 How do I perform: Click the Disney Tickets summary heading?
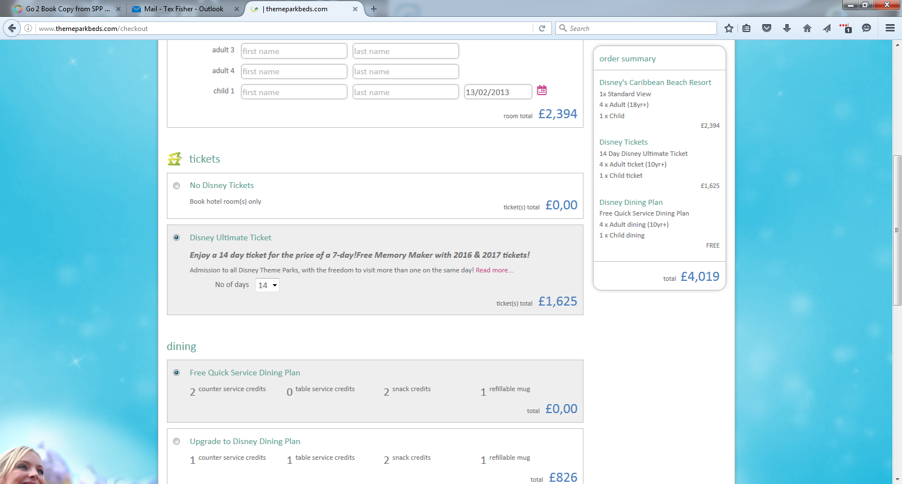tap(624, 142)
